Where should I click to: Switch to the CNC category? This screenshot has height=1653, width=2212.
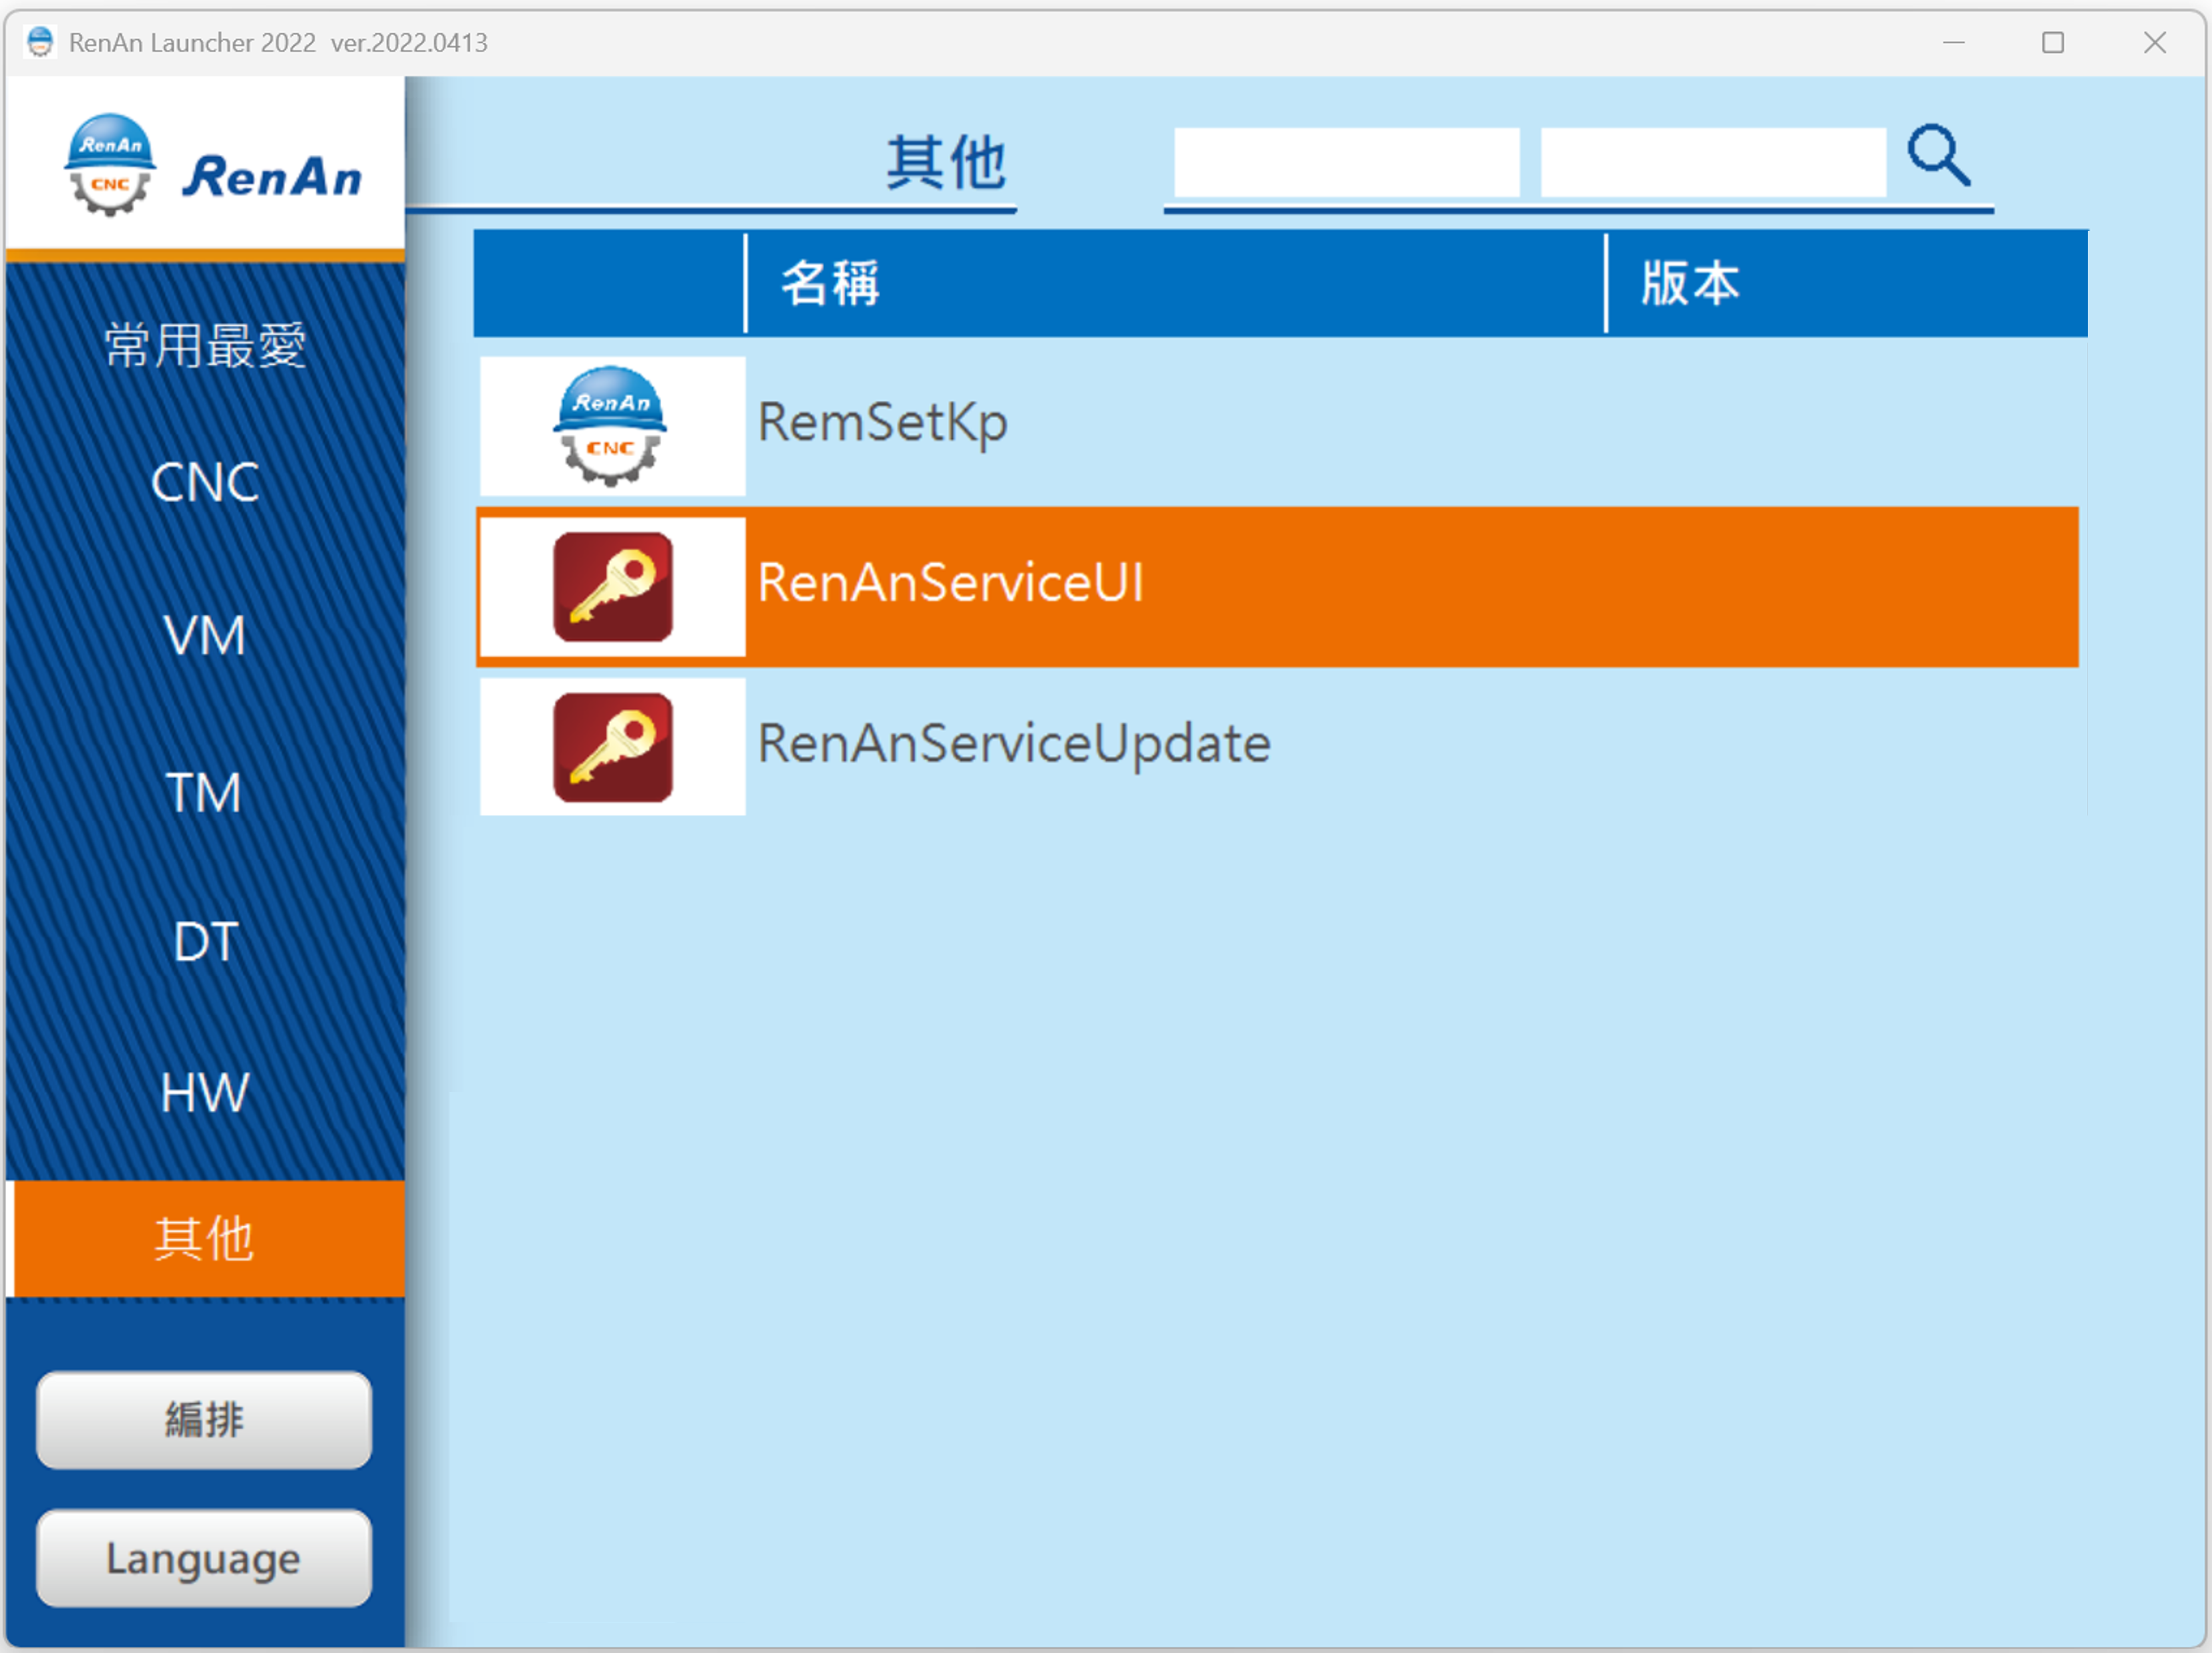point(205,483)
